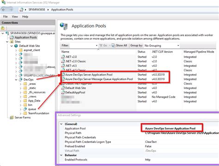Image resolution: width=219 pixels, height=166 pixels.
Task: Click the Connections toolbar connect icon
Action: pos(3,28)
